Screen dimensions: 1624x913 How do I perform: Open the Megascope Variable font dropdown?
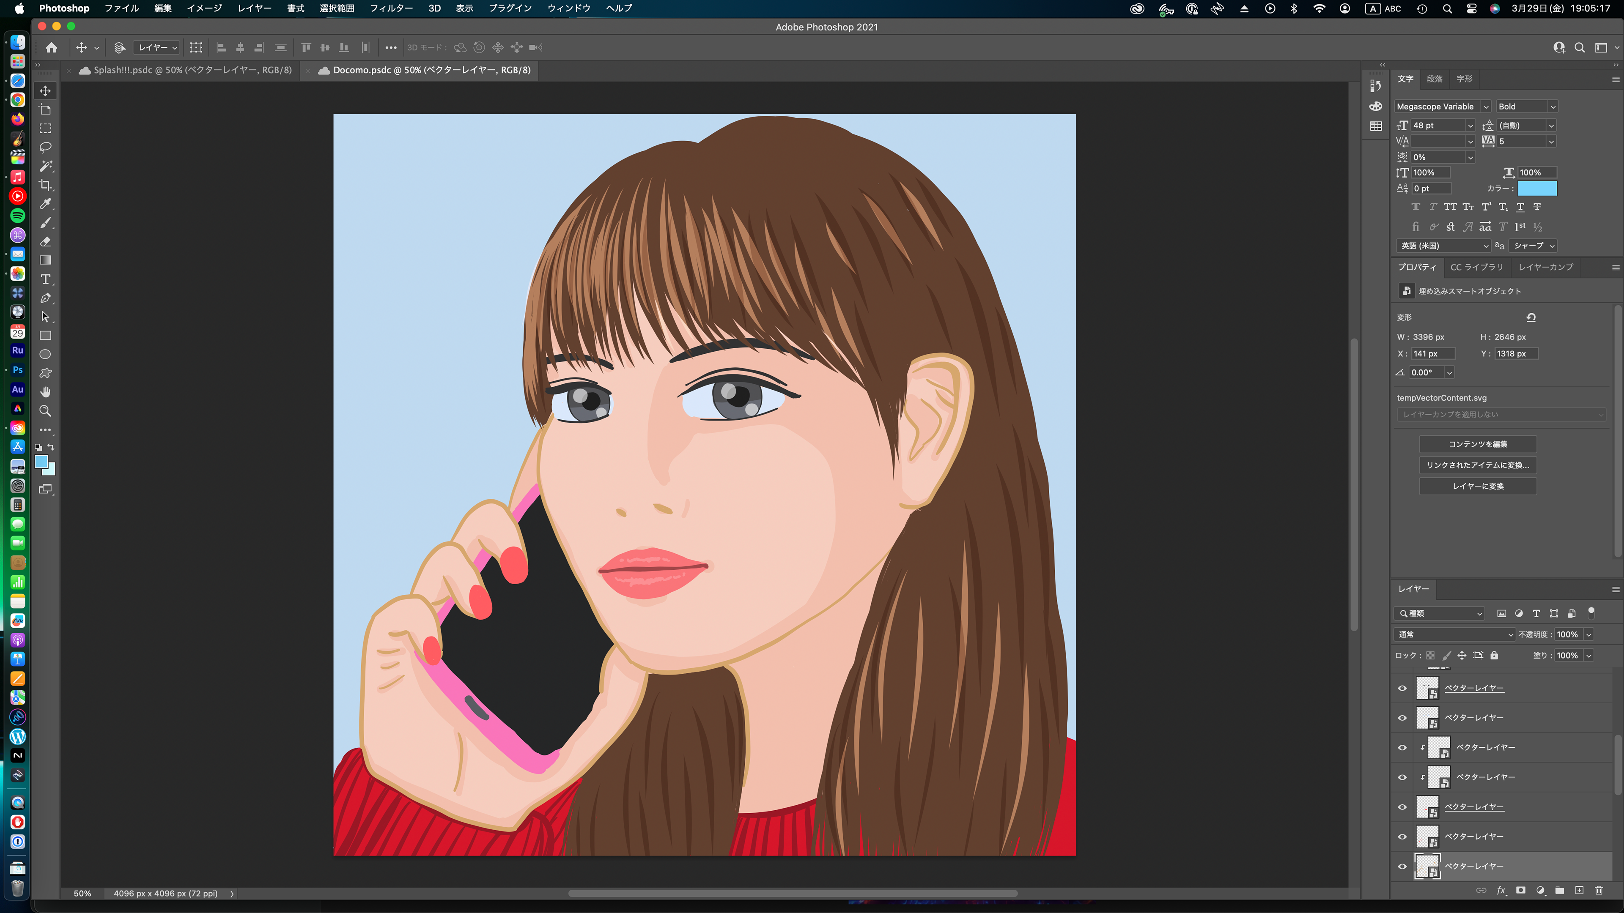point(1486,107)
